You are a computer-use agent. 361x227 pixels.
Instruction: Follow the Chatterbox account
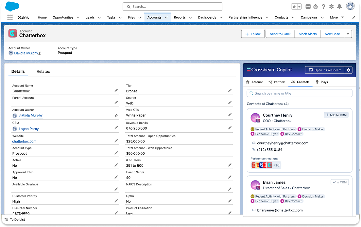point(253,34)
